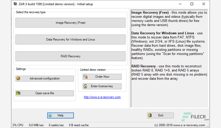Image resolution: width=221 pixels, height=128 pixels.
Task: Click the bold 'Data Recovery for Windows and Linux' heading in description
Action: 163,33
